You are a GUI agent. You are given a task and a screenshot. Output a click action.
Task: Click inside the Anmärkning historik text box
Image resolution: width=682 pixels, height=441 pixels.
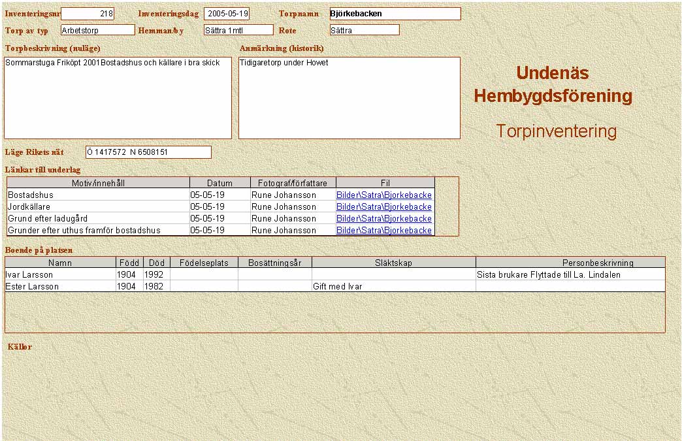349,98
